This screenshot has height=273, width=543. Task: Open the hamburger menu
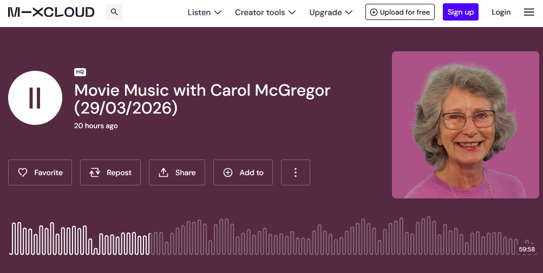529,12
